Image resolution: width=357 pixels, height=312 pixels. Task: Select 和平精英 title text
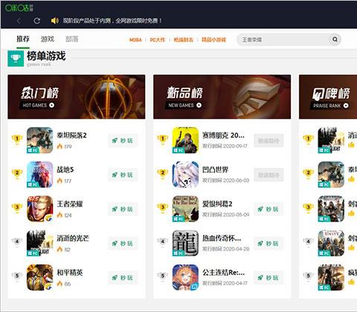(70, 273)
